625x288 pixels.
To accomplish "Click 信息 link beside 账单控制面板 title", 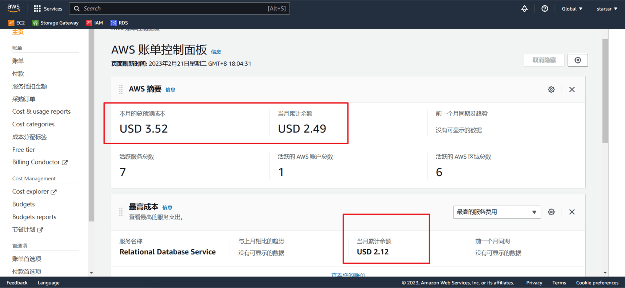I will 216,52.
